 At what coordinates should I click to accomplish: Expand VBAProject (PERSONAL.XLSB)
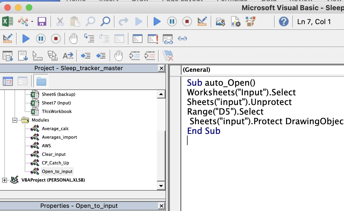pos(4,180)
